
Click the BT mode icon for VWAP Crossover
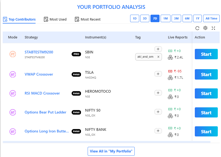pyautogui.click(x=13, y=74)
